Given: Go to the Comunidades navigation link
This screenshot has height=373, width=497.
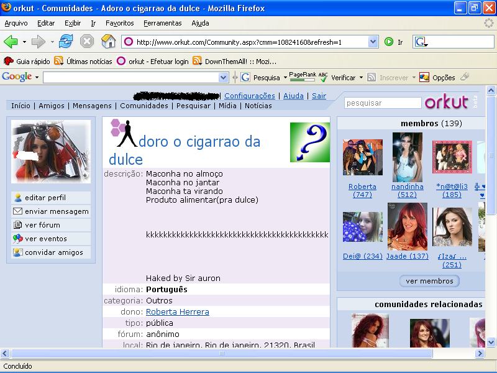Looking at the screenshot, I should (144, 106).
